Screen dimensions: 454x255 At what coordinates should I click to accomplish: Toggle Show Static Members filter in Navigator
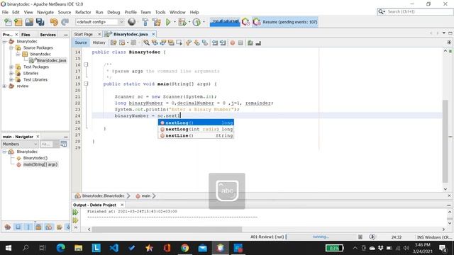(28, 227)
